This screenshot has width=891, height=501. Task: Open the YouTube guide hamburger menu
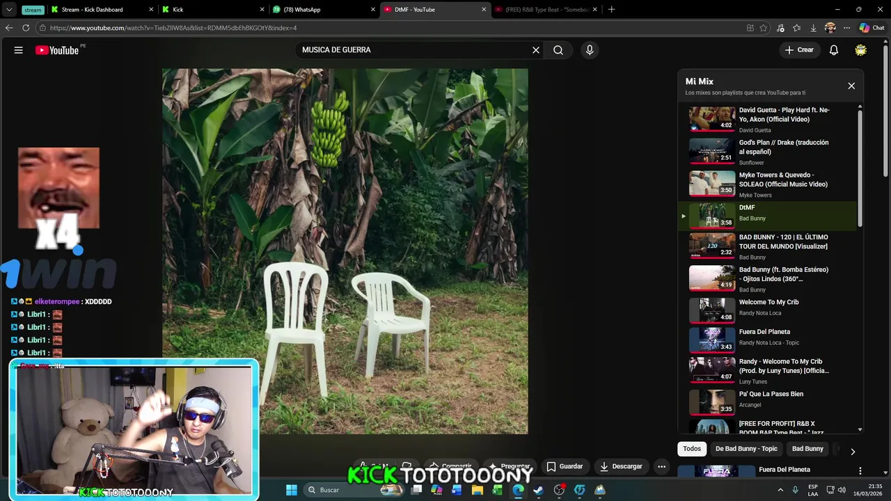[19, 50]
